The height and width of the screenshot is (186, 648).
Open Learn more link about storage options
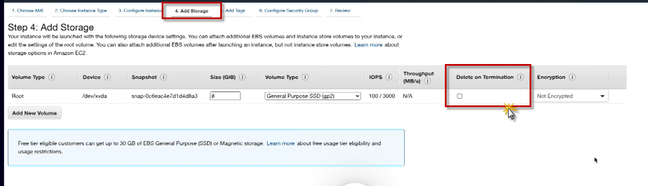(368, 45)
